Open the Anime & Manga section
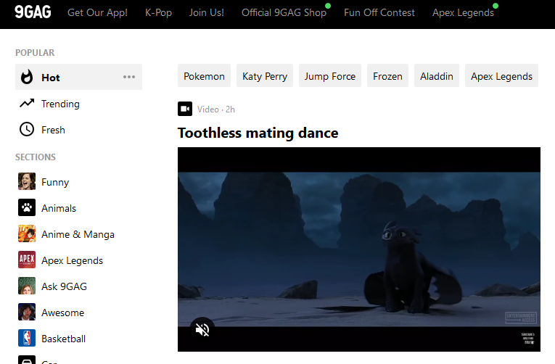The width and height of the screenshot is (555, 364). click(78, 234)
